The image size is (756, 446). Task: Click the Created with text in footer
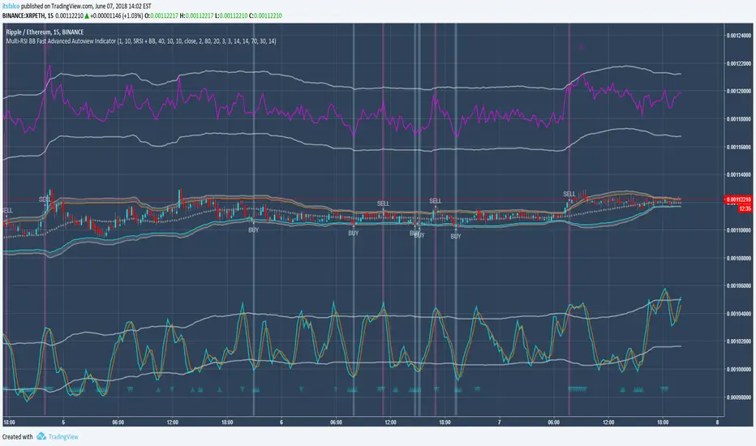click(x=17, y=437)
